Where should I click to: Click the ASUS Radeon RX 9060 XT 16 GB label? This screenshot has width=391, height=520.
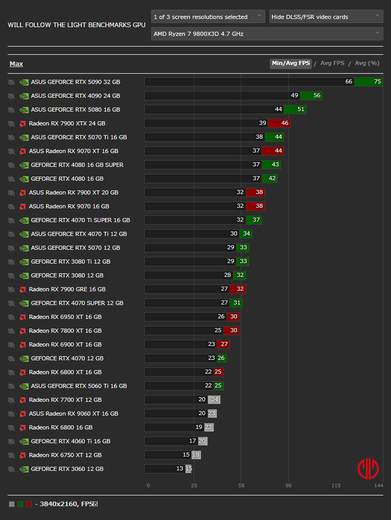(x=74, y=414)
